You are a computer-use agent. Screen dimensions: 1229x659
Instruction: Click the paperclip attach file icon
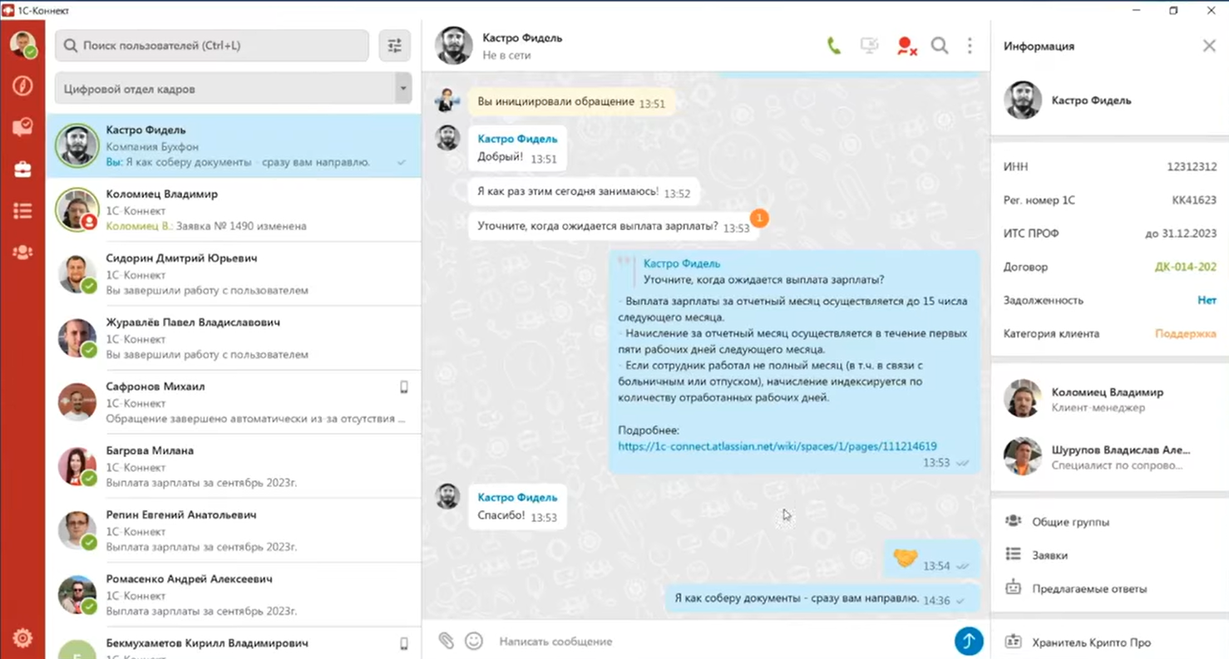coord(447,641)
